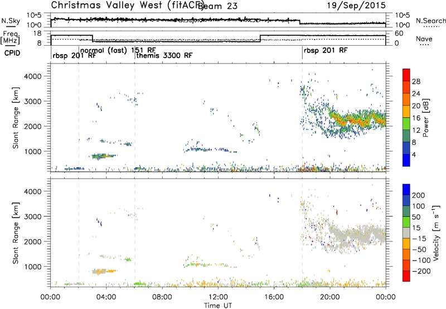
Task: Click the 'Beam 23' label
Action: (x=219, y=6)
